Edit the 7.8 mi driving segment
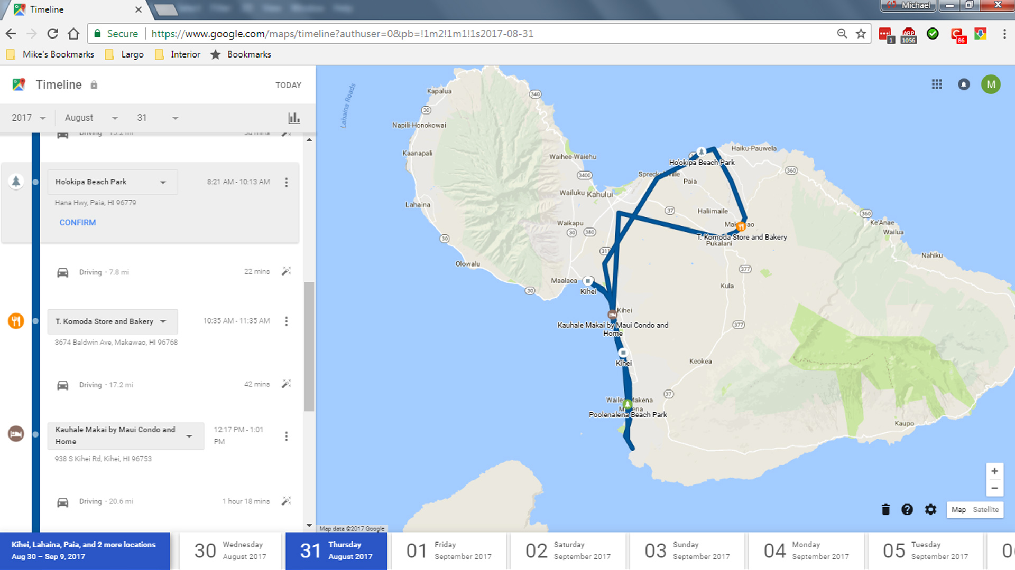This screenshot has height=570, width=1015. [286, 271]
